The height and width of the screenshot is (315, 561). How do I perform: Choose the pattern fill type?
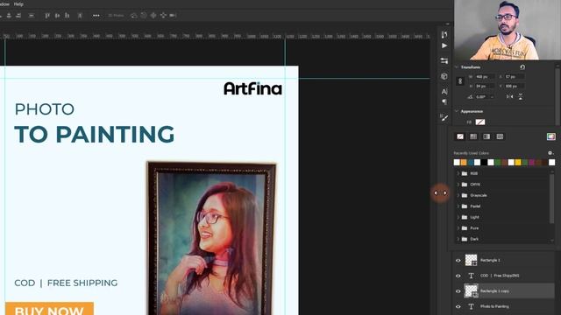click(500, 136)
